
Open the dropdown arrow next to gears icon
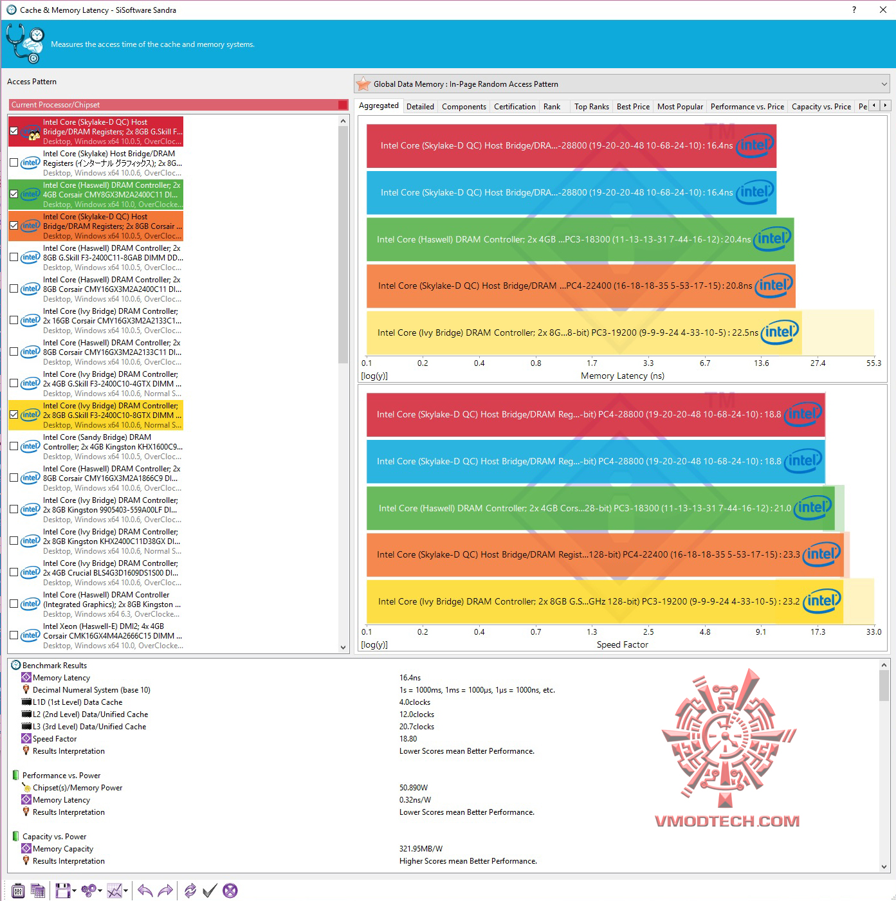[x=100, y=891]
